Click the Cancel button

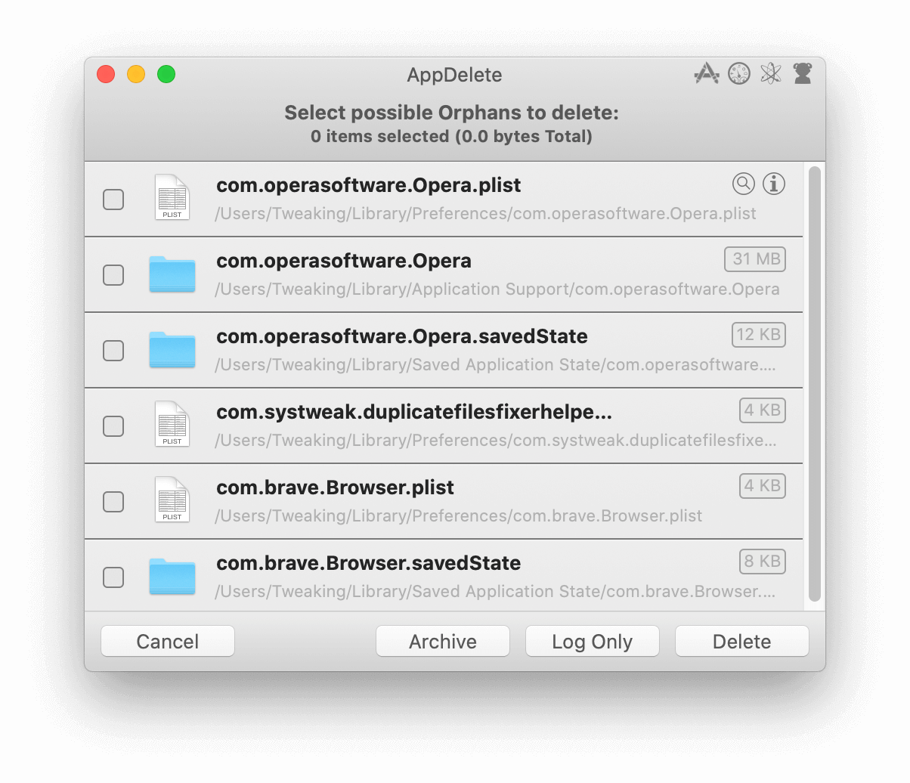[x=168, y=642]
